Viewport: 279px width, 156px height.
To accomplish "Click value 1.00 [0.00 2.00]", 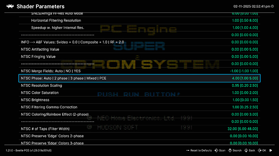I will pyautogui.click(x=245, y=93).
